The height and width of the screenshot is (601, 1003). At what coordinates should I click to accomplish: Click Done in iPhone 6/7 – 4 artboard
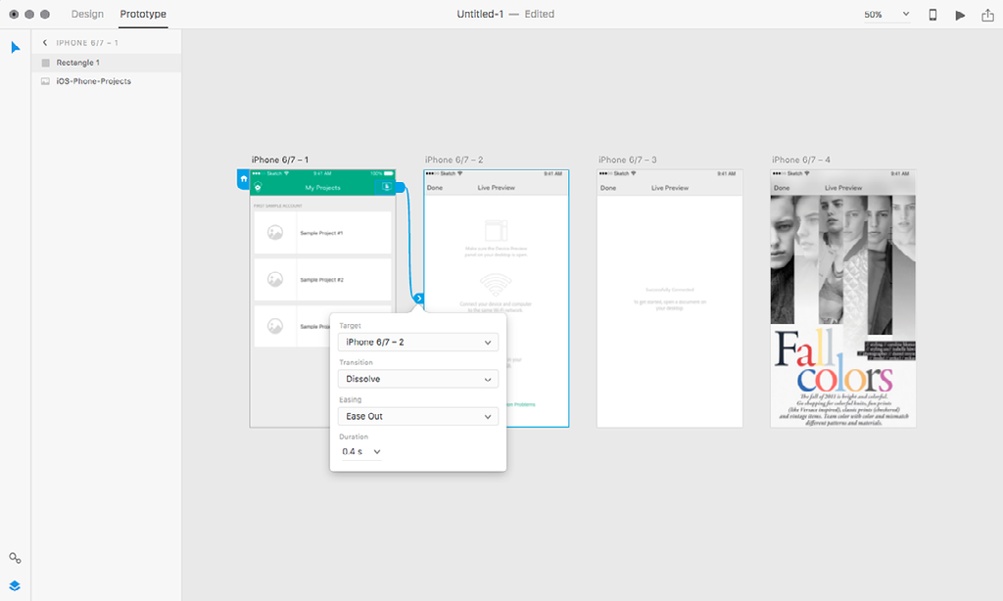pyautogui.click(x=782, y=188)
